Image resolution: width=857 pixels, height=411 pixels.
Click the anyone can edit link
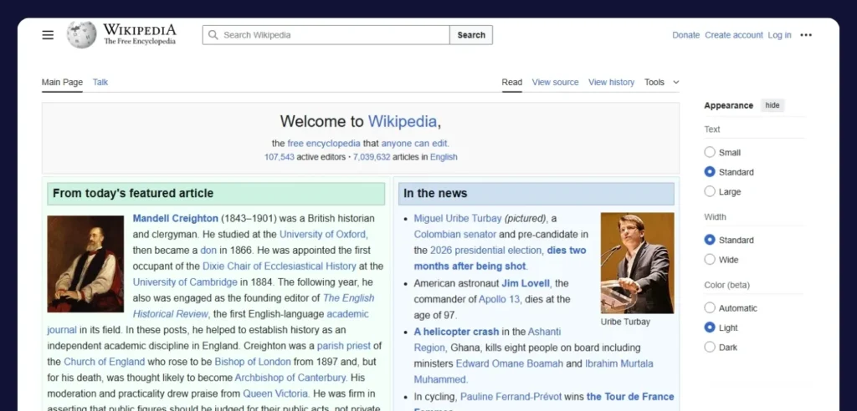coord(414,144)
